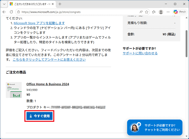Viewport: 189px width, 139px height.
Task: Click the 数量: 1 text
Action: tap(31, 101)
